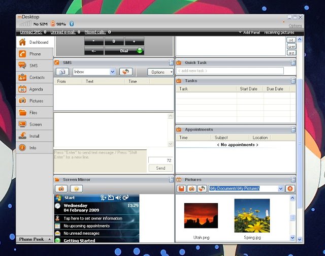
Task: Click the pictures list scroll up arrow
Action: coord(292,198)
